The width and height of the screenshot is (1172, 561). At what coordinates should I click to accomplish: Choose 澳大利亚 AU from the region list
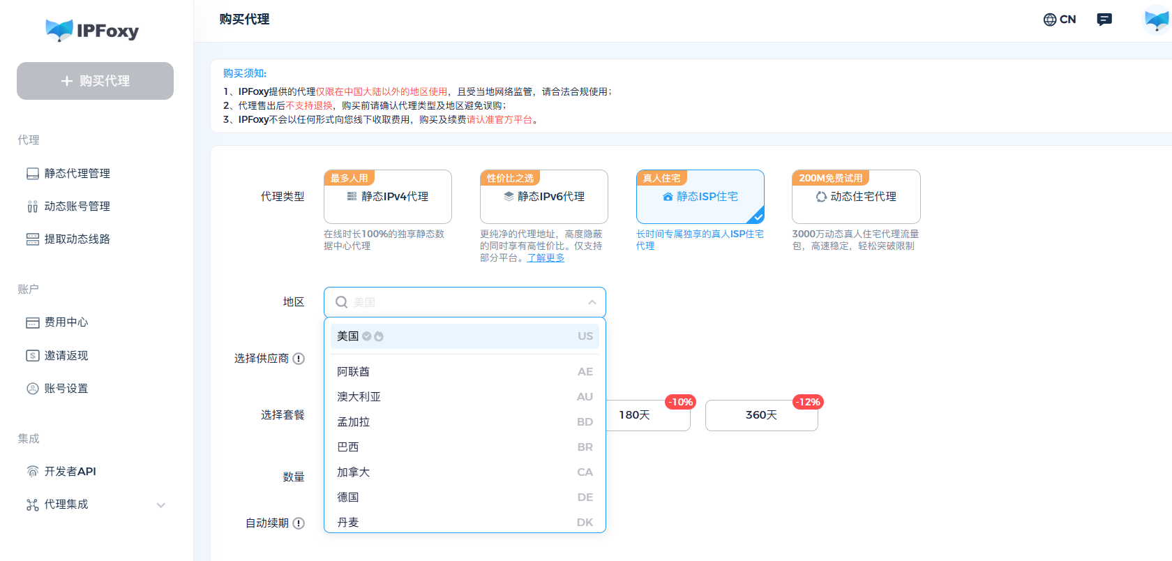coord(465,397)
